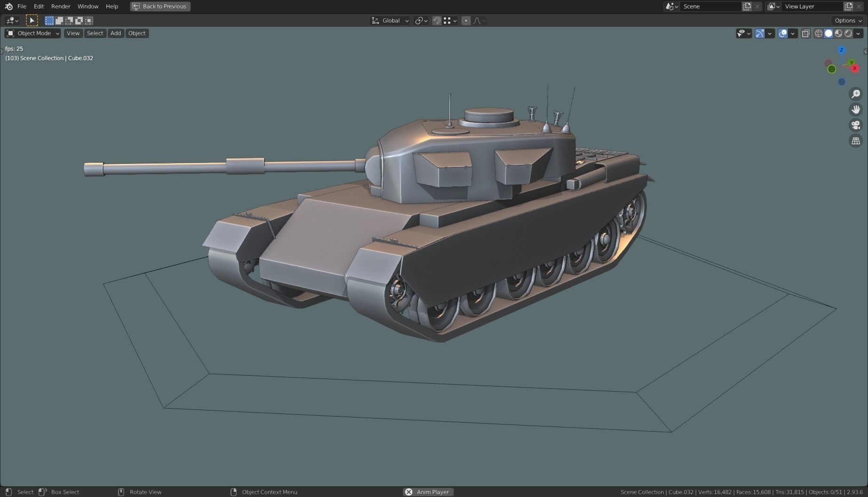This screenshot has width=868, height=497.
Task: Select the Tweak select tool arrow
Action: [x=32, y=21]
